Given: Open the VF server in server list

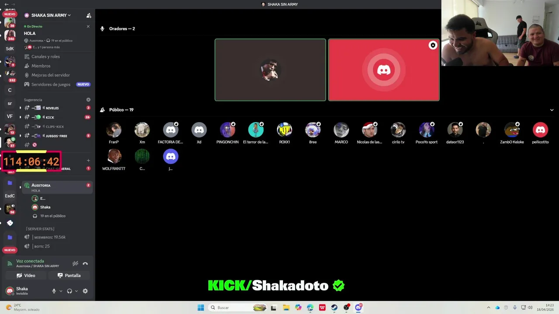Looking at the screenshot, I should click(x=10, y=116).
